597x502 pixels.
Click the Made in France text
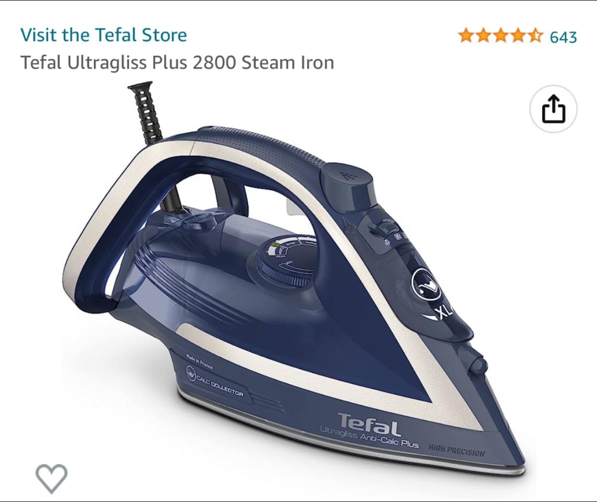199,361
